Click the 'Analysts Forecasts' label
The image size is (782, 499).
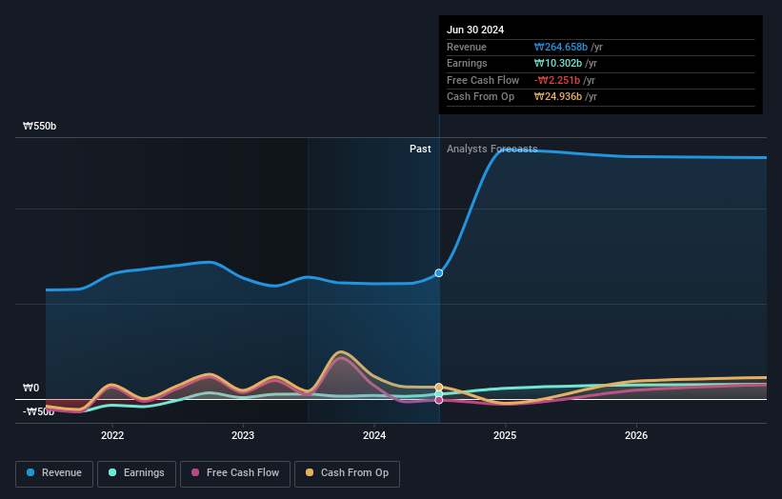point(491,149)
